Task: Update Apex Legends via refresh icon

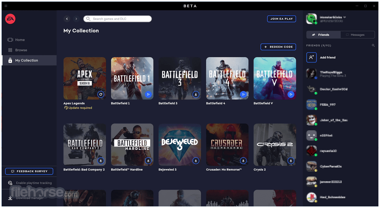Action: point(100,94)
